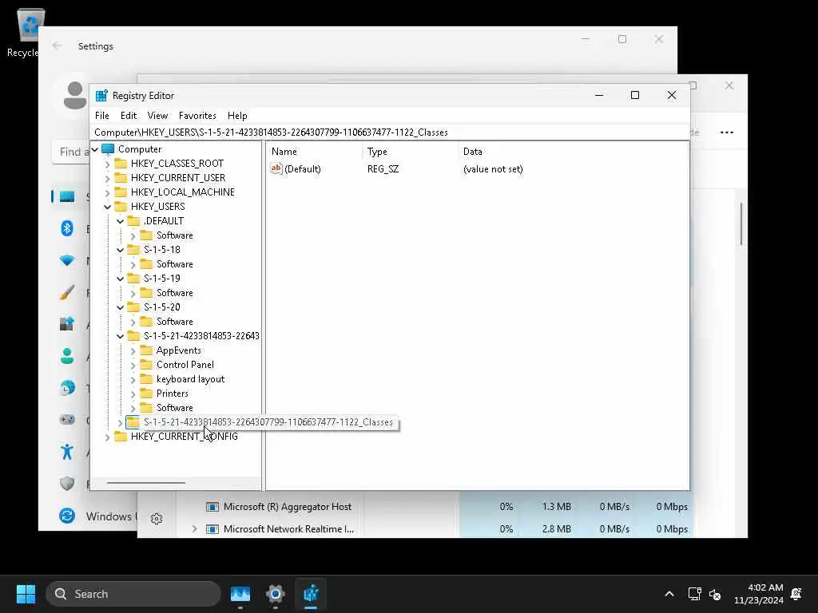This screenshot has width=818, height=613.
Task: Expand HKEY_CLASSES_ROOT key
Action: point(108,164)
